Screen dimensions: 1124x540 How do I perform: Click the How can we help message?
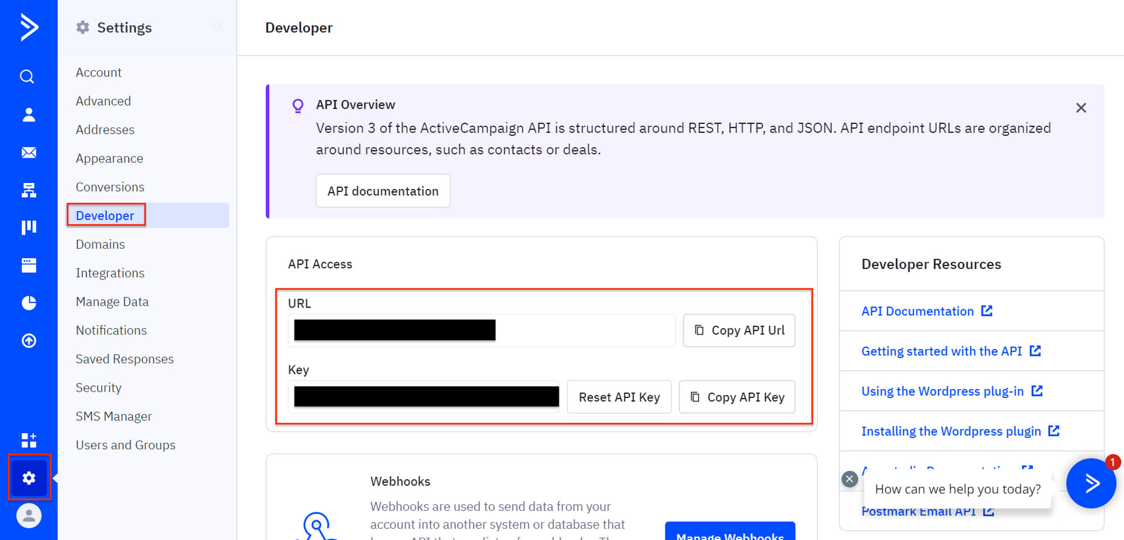tap(958, 489)
